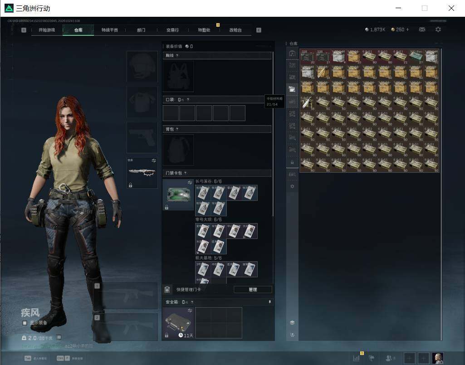Pin the 安全箱 section
Image resolution: width=465 pixels, height=365 pixels.
[x=269, y=302]
